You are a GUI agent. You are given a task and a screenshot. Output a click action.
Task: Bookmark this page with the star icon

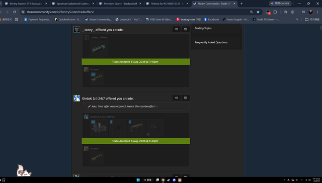pos(258,12)
